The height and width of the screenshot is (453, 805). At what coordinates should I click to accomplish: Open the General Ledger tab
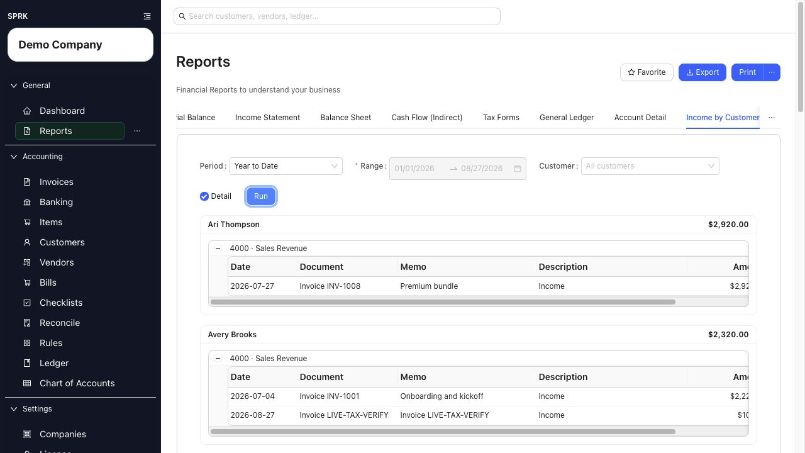[x=567, y=118]
